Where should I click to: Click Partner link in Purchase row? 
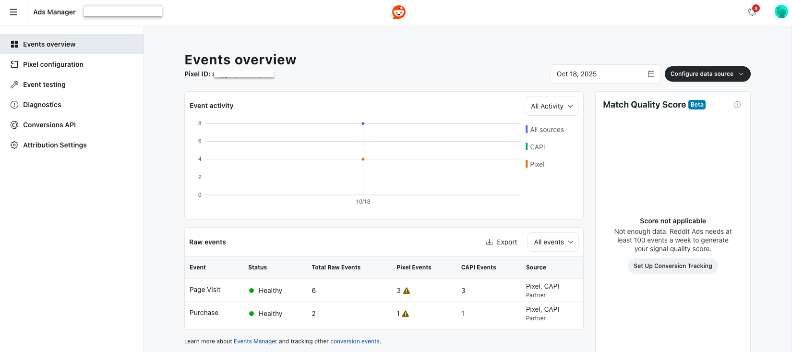(x=536, y=318)
